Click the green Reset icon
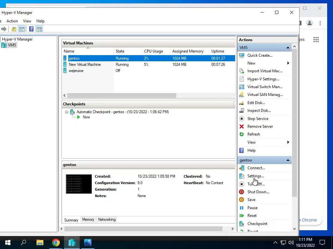The image size is (333, 249). (242, 216)
